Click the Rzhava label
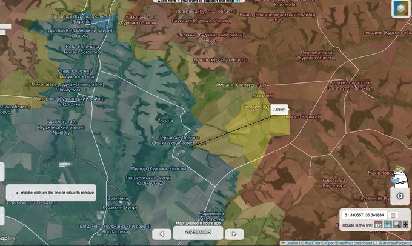Screen dimensions: 412x246 (277, 20)
